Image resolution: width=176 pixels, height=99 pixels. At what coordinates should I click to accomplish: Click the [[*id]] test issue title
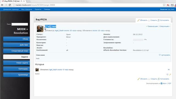coord(50,26)
